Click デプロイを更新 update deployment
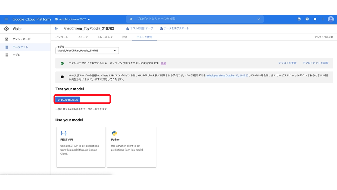The image size is (337, 190). [x=288, y=63]
